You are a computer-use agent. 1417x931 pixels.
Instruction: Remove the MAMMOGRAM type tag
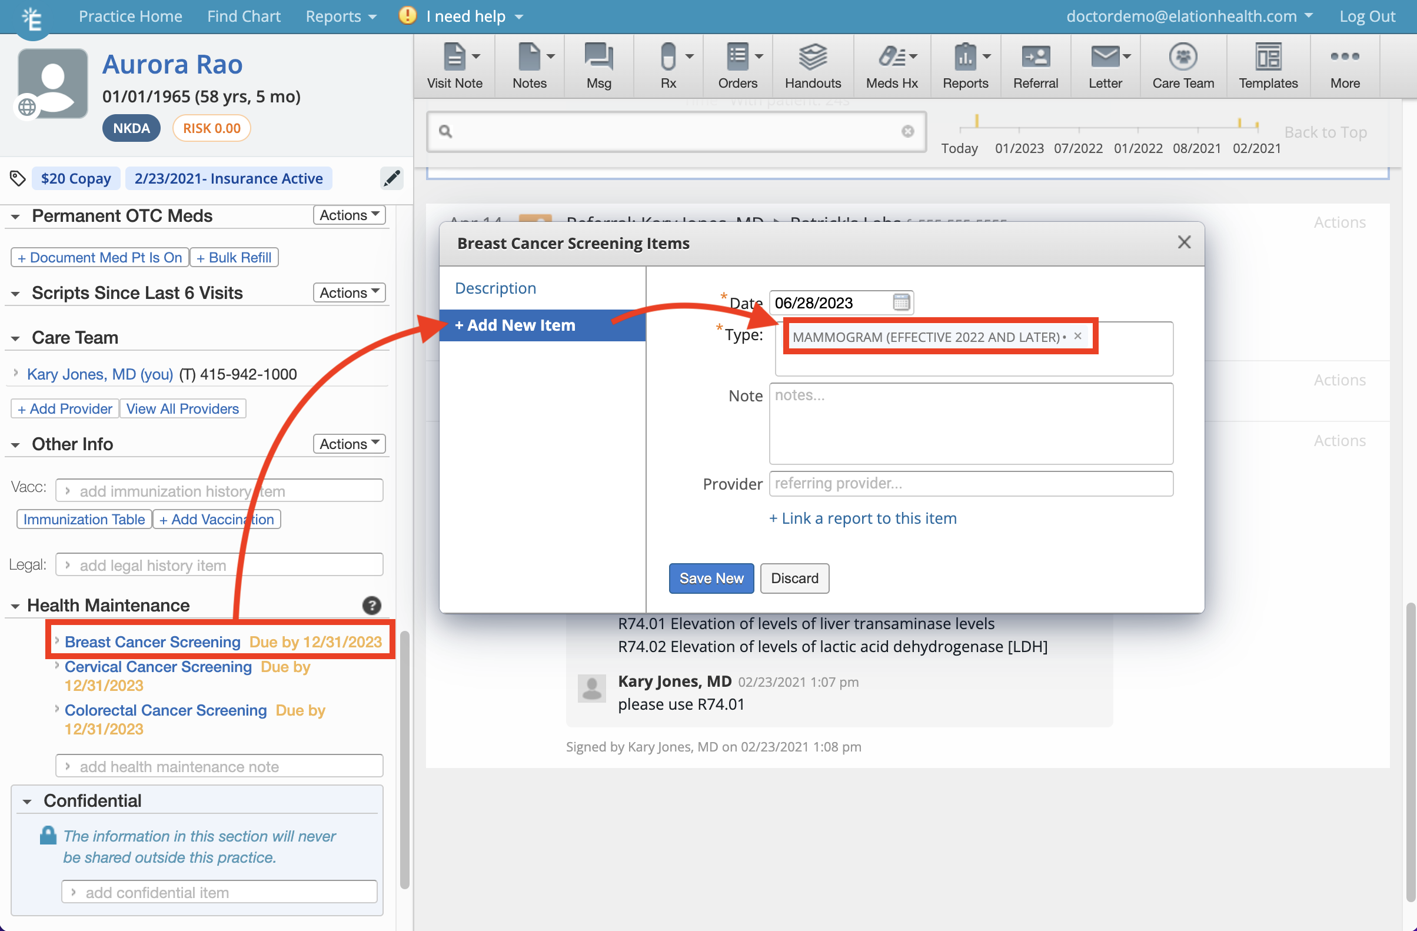click(1077, 337)
